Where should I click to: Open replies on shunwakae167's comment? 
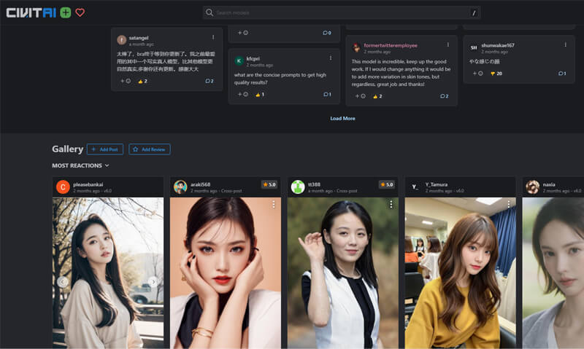(561, 74)
